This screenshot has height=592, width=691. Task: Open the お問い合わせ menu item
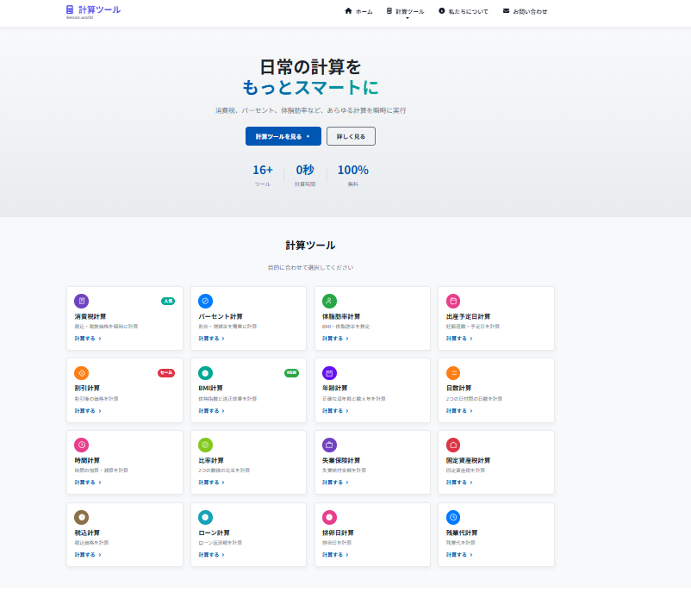[526, 11]
